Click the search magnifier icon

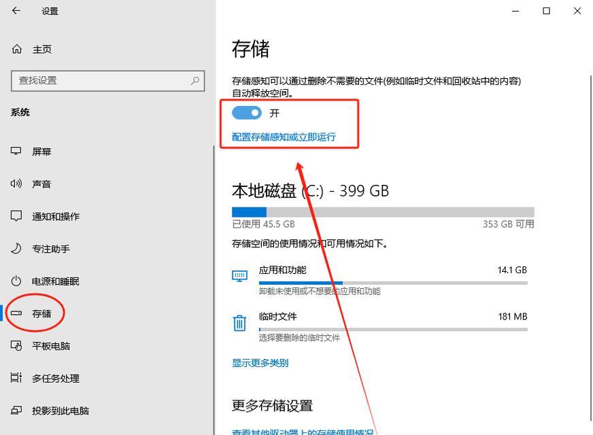[x=194, y=80]
